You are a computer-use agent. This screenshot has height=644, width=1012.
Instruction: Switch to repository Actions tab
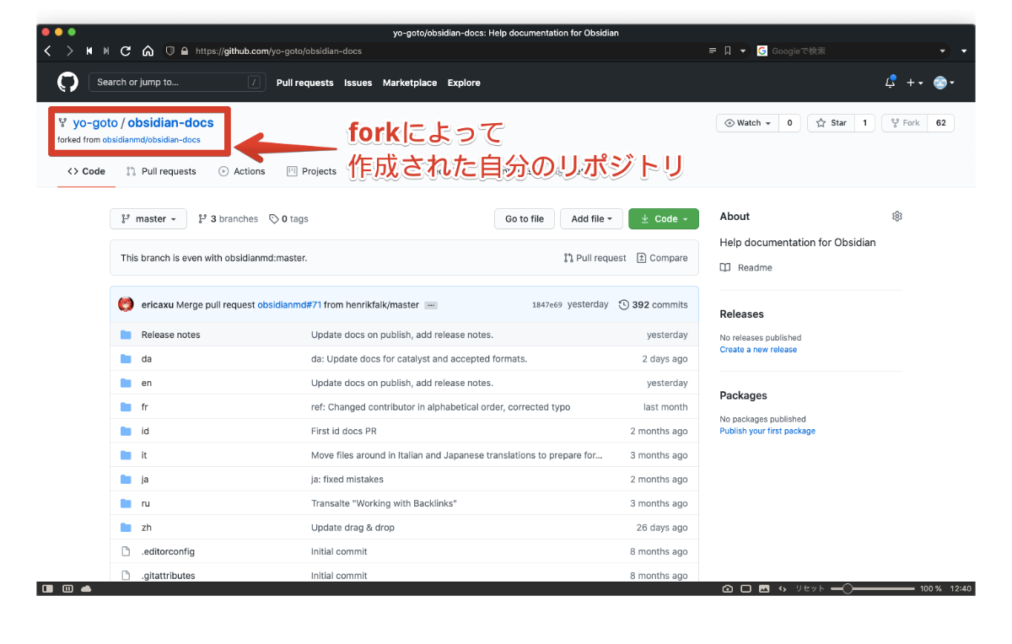click(242, 171)
